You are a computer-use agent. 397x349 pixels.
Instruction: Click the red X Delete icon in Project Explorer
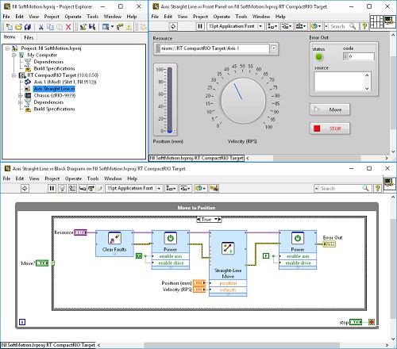(x=68, y=27)
